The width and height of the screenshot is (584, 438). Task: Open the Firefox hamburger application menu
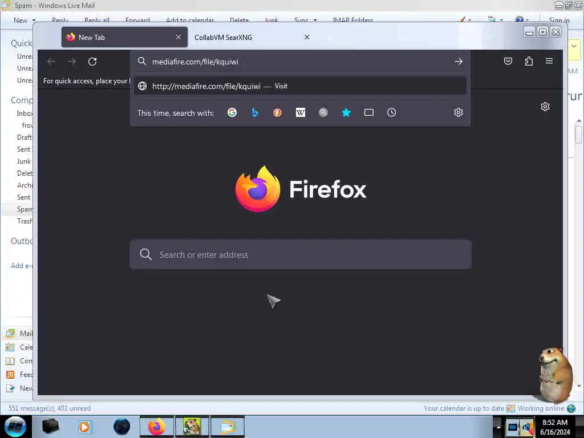coord(549,60)
